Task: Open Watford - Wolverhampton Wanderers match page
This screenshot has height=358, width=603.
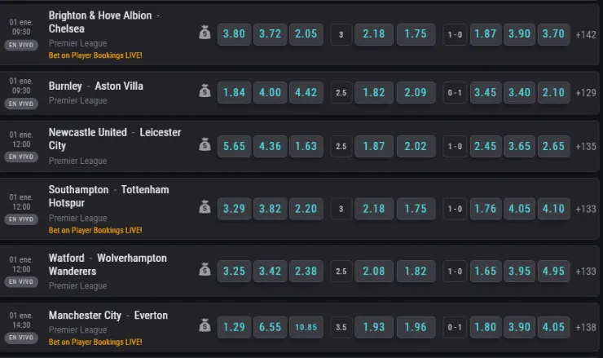Action: (x=108, y=264)
